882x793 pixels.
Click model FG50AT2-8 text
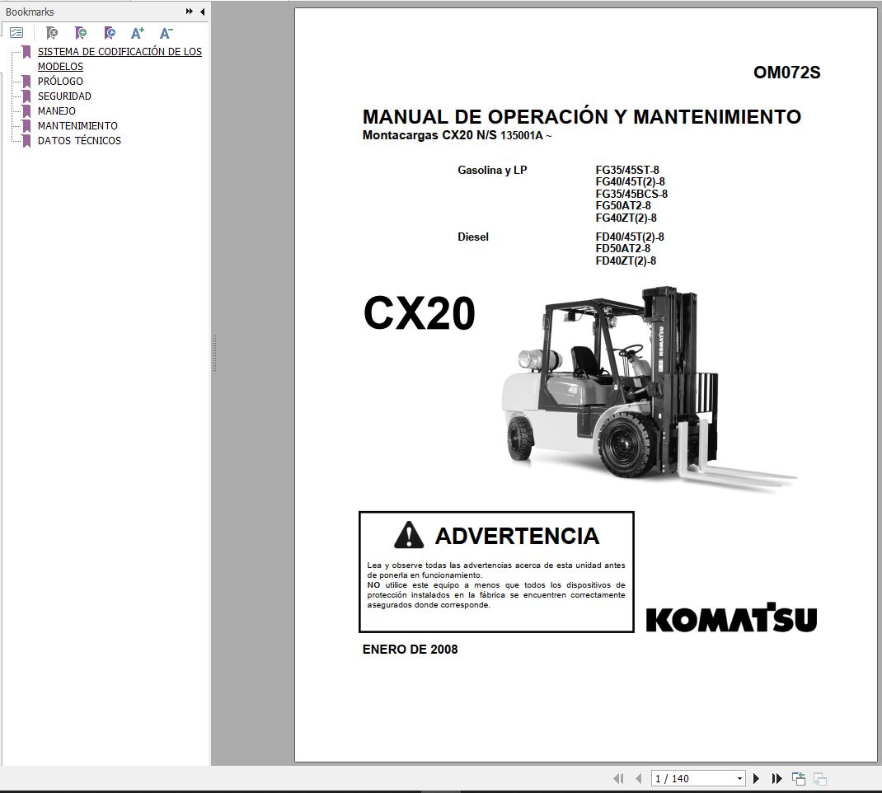(622, 206)
